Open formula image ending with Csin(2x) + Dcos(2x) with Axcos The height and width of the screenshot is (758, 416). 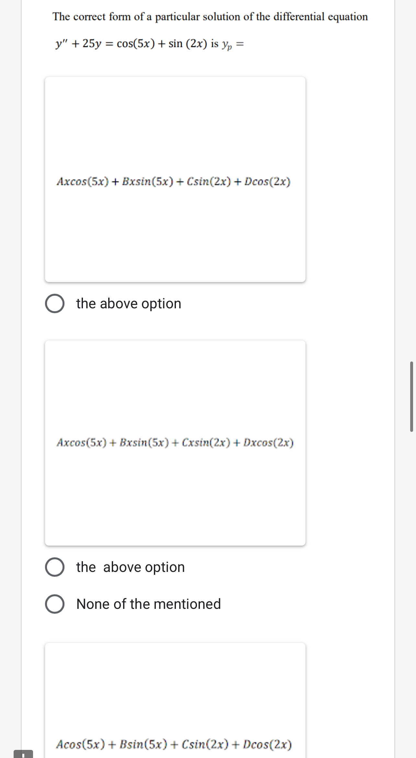click(175, 179)
